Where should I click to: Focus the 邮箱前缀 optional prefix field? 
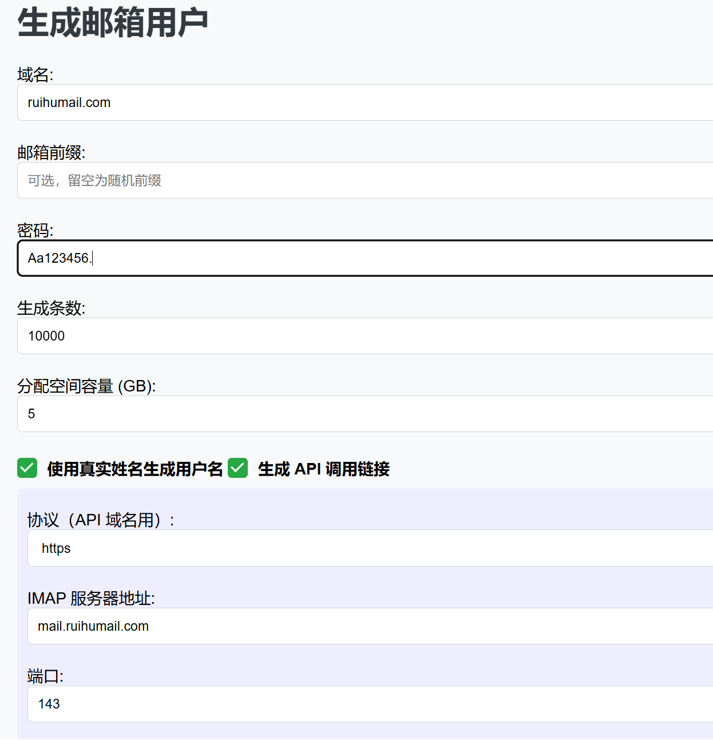point(365,180)
